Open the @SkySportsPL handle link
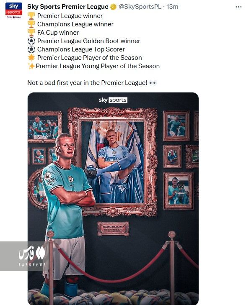The height and width of the screenshot is (305, 246). point(140,7)
